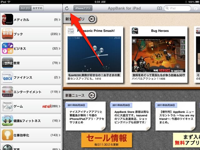Click the Prime Smash description text
This screenshot has height=150, width=200.
(x=94, y=77)
